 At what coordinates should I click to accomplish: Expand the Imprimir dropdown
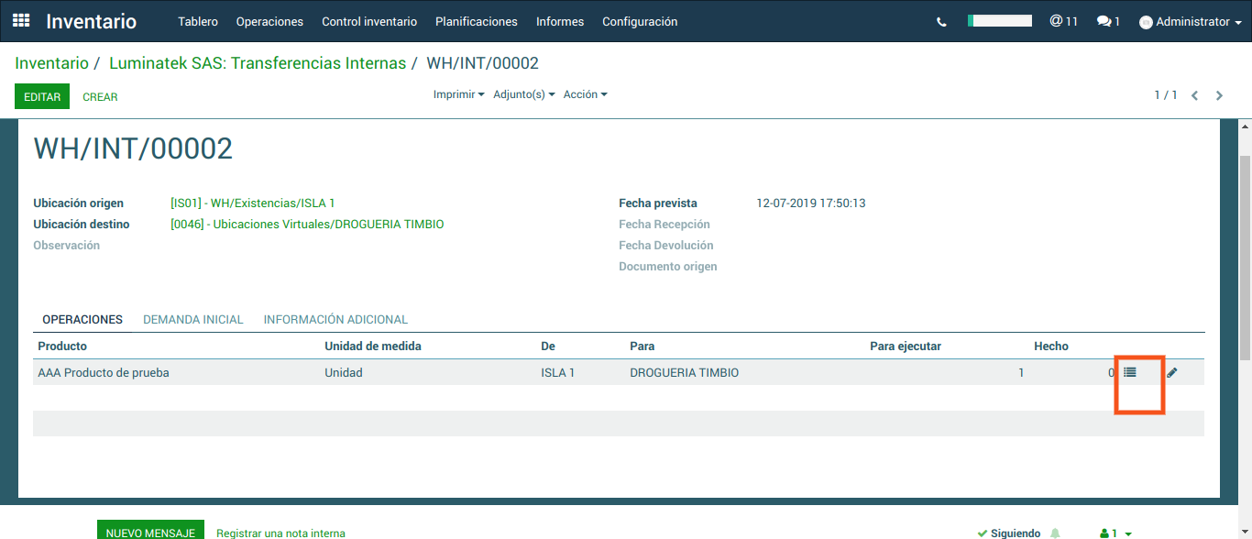458,94
